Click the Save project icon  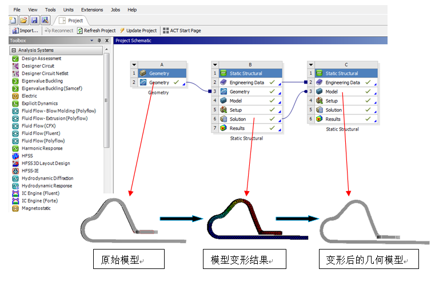(34, 20)
